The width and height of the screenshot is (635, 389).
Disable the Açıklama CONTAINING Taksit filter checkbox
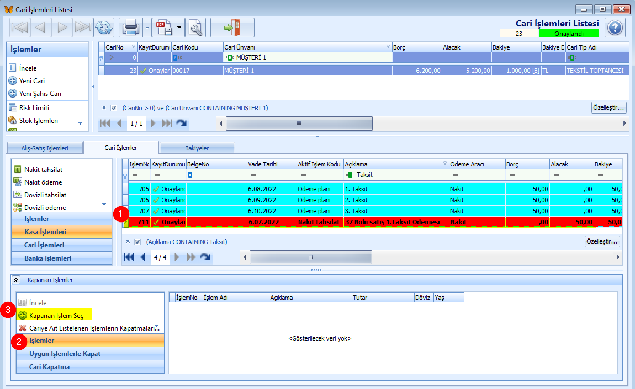click(x=137, y=242)
